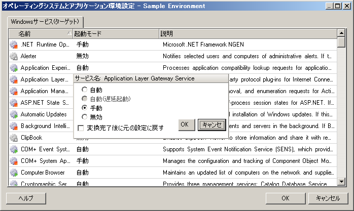Click the Application Experience service icon
Image resolution: width=354 pixels, height=211 pixels.
point(14,68)
